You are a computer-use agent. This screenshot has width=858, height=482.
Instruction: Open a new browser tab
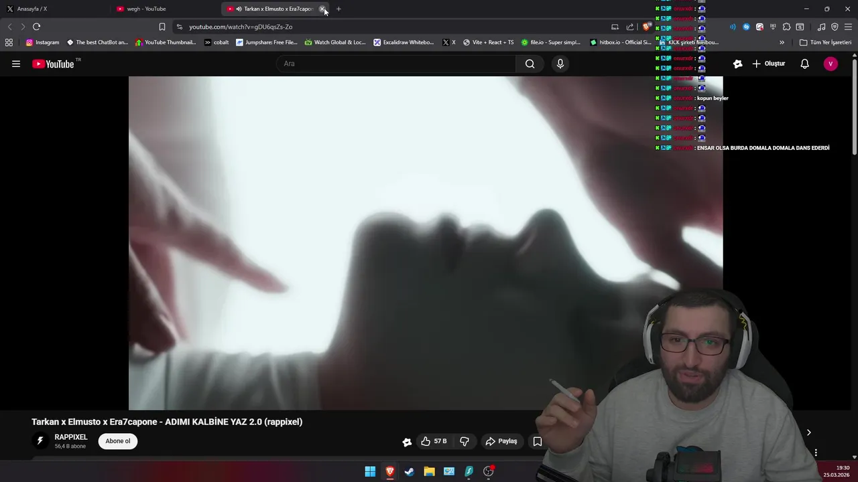[x=339, y=9]
